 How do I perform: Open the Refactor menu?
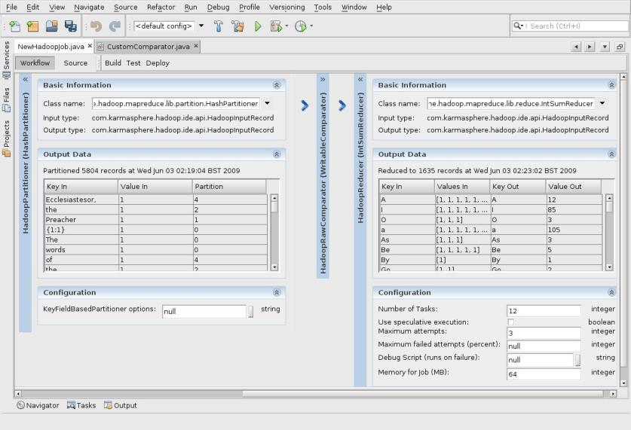[161, 7]
